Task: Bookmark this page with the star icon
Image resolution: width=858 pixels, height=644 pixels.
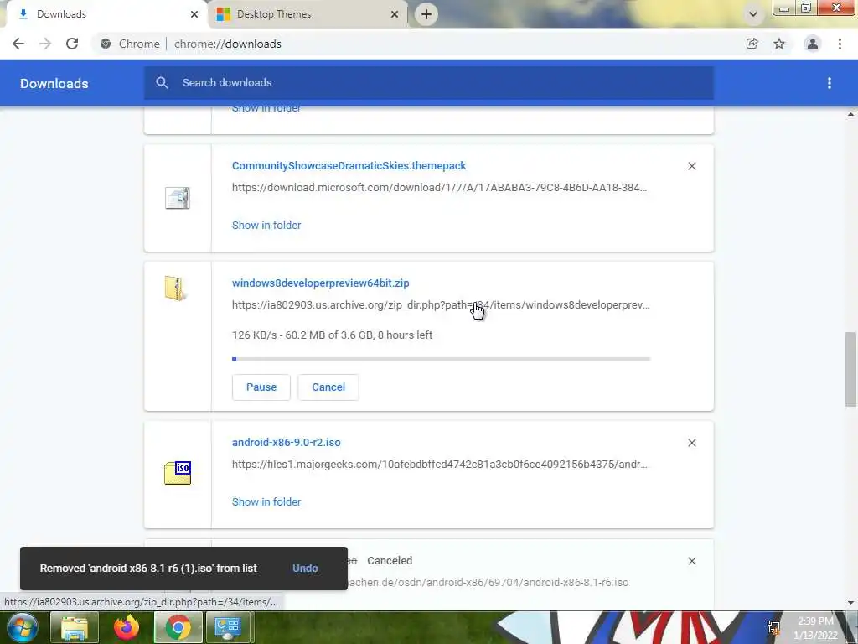Action: pos(779,44)
